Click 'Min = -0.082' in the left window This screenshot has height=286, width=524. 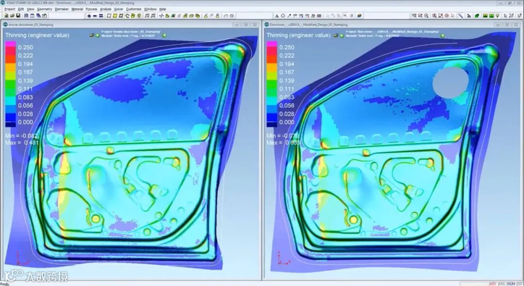pyautogui.click(x=21, y=136)
